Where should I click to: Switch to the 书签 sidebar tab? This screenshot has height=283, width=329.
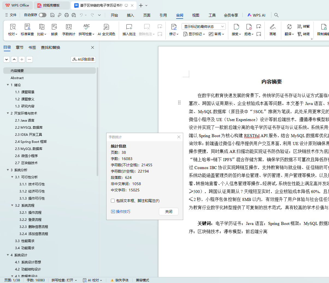point(32,47)
